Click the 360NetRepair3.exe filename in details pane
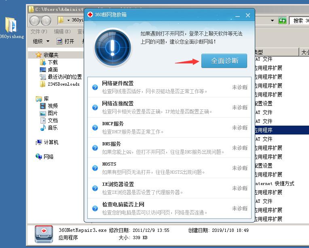Image resolution: width=309 pixels, height=248 pixels. 83,230
